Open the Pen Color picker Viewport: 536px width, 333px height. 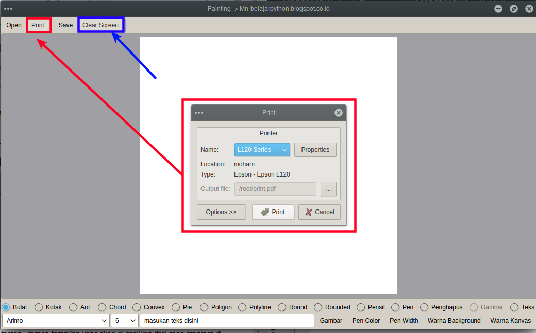click(x=366, y=321)
